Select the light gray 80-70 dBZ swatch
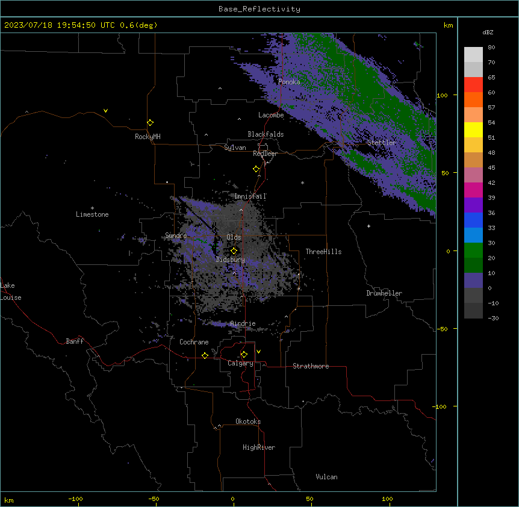Screen dimensions: 519x507 coord(473,55)
